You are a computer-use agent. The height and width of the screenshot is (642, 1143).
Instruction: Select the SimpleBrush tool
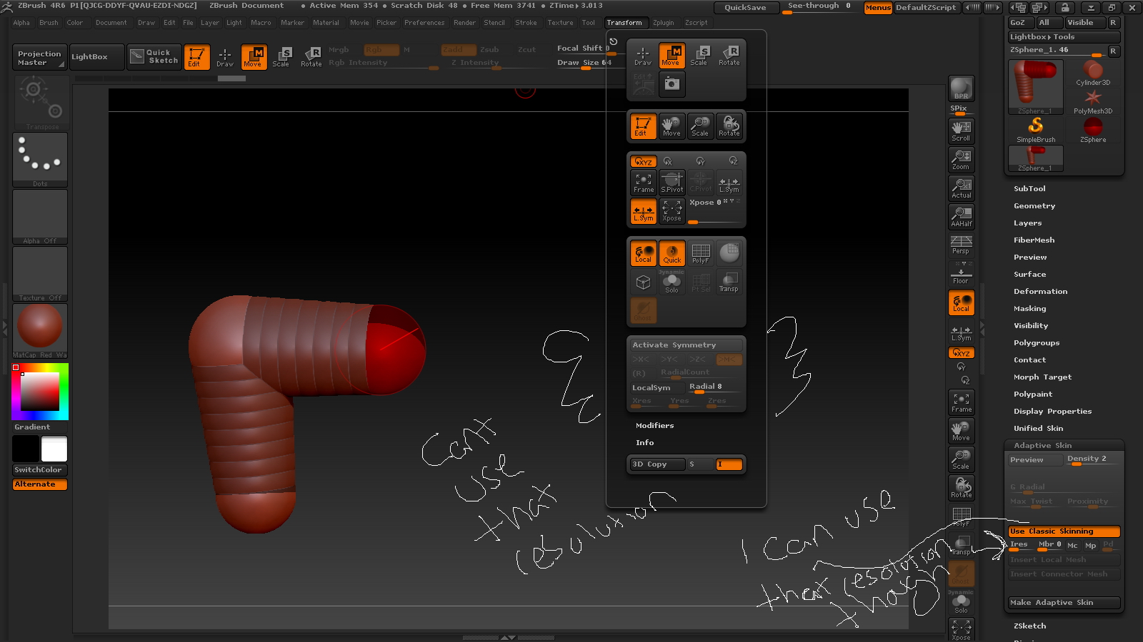[x=1036, y=130]
